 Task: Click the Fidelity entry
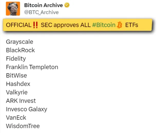tap(16, 59)
